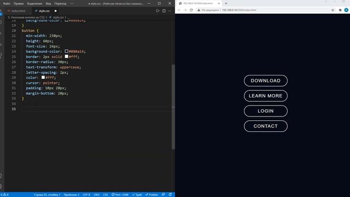Viewport: 350px width, 197px height.
Task: Click the 'button' selector on line 20
Action: (28, 31)
